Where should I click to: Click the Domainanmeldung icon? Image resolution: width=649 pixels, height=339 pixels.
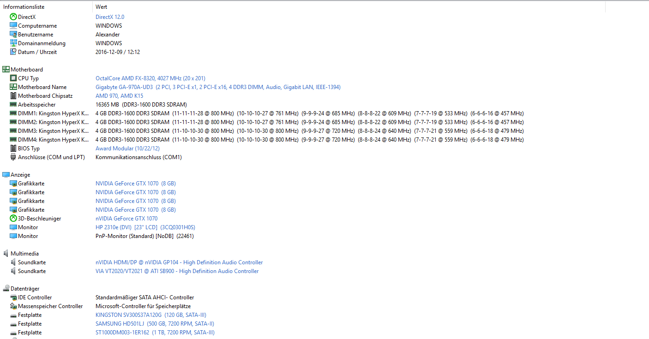[13, 43]
